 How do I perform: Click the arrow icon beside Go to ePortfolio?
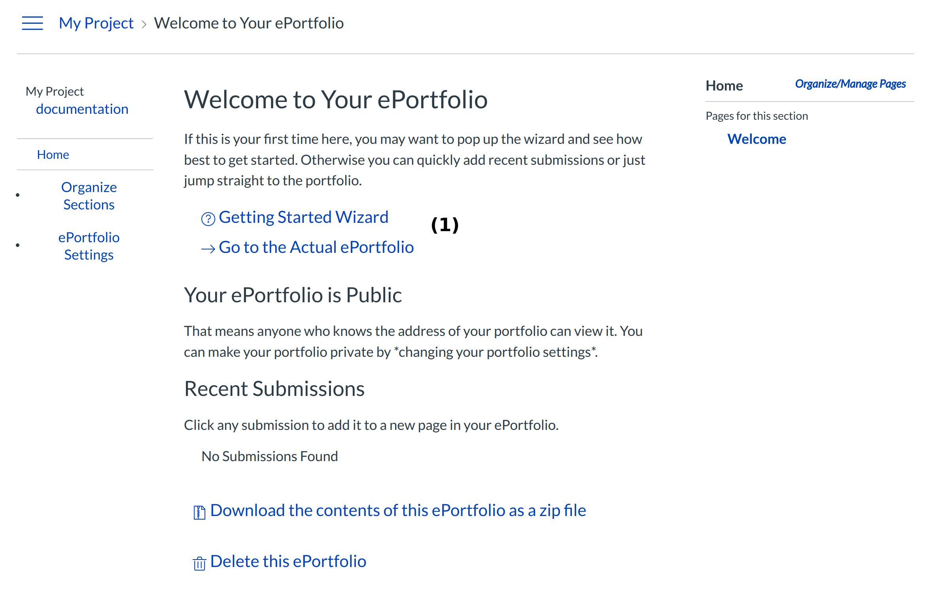208,249
